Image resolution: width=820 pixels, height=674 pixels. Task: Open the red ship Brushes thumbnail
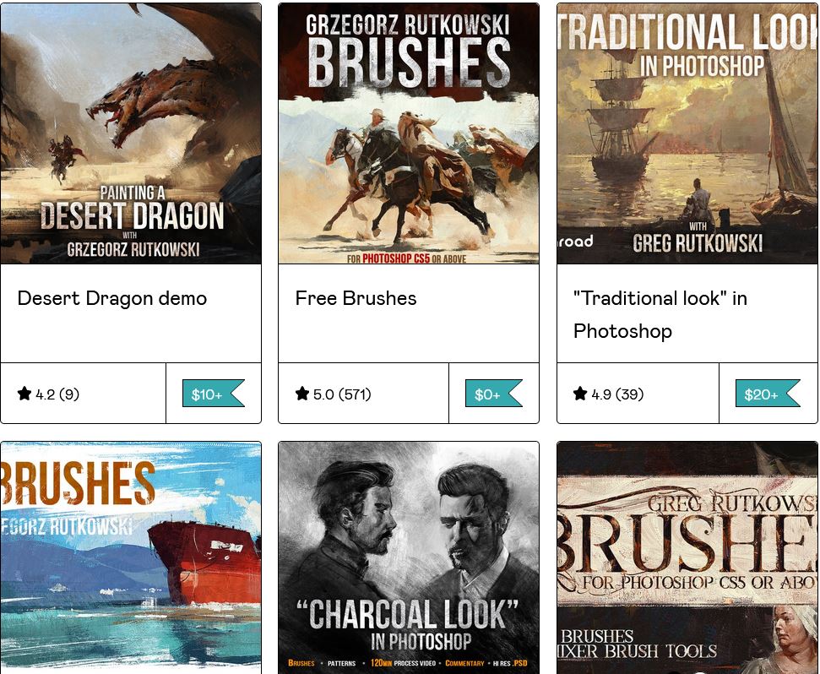pos(131,557)
